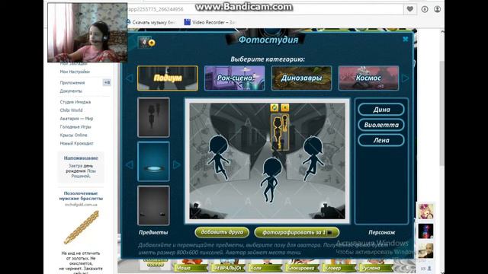This screenshot has width=488, height=274.
Task: Select the Рок-сцена category tile
Action: [235, 78]
